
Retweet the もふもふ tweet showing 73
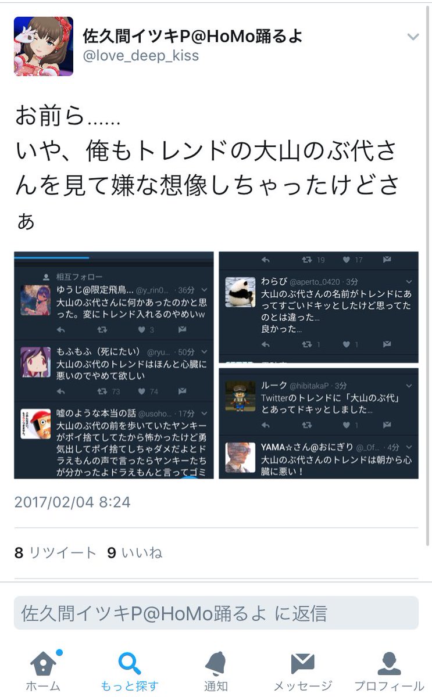point(102,392)
